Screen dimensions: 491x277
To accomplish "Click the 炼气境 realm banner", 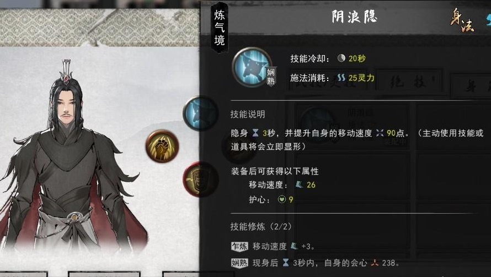I will [220, 28].
